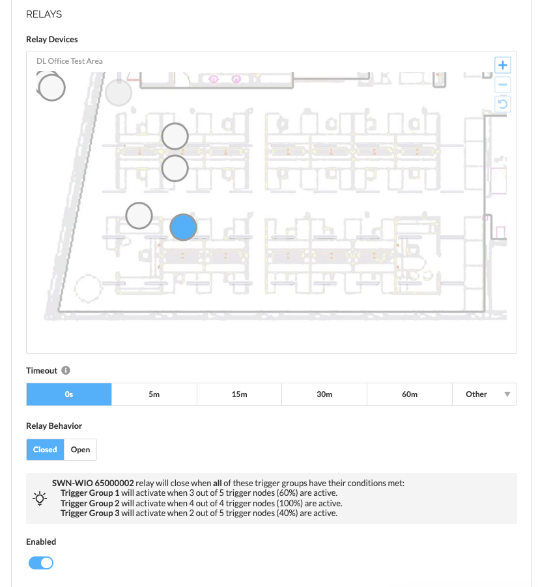Set timeout to 15m

point(239,394)
